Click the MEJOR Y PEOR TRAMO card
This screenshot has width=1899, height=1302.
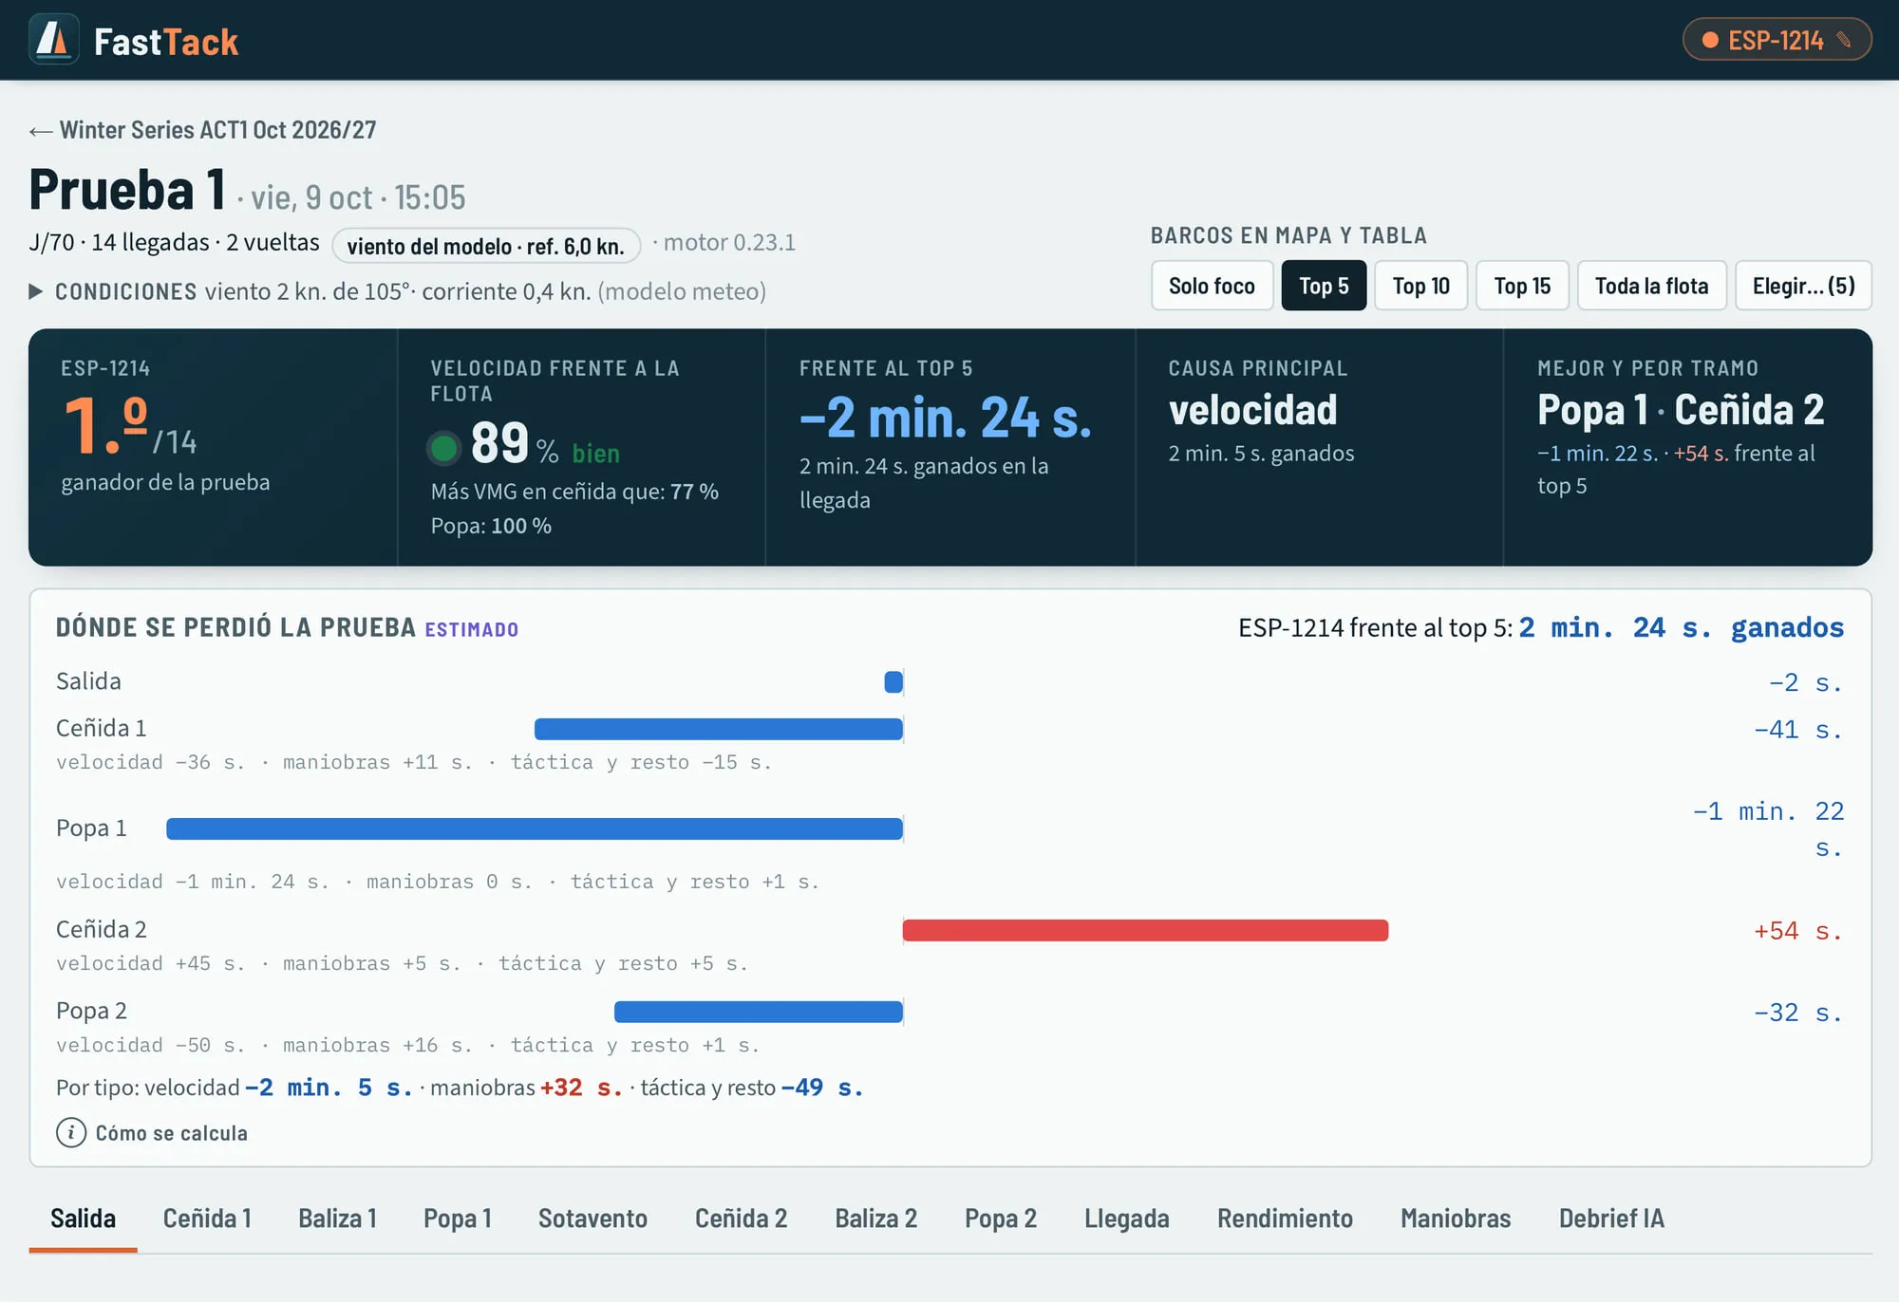[x=1688, y=448]
